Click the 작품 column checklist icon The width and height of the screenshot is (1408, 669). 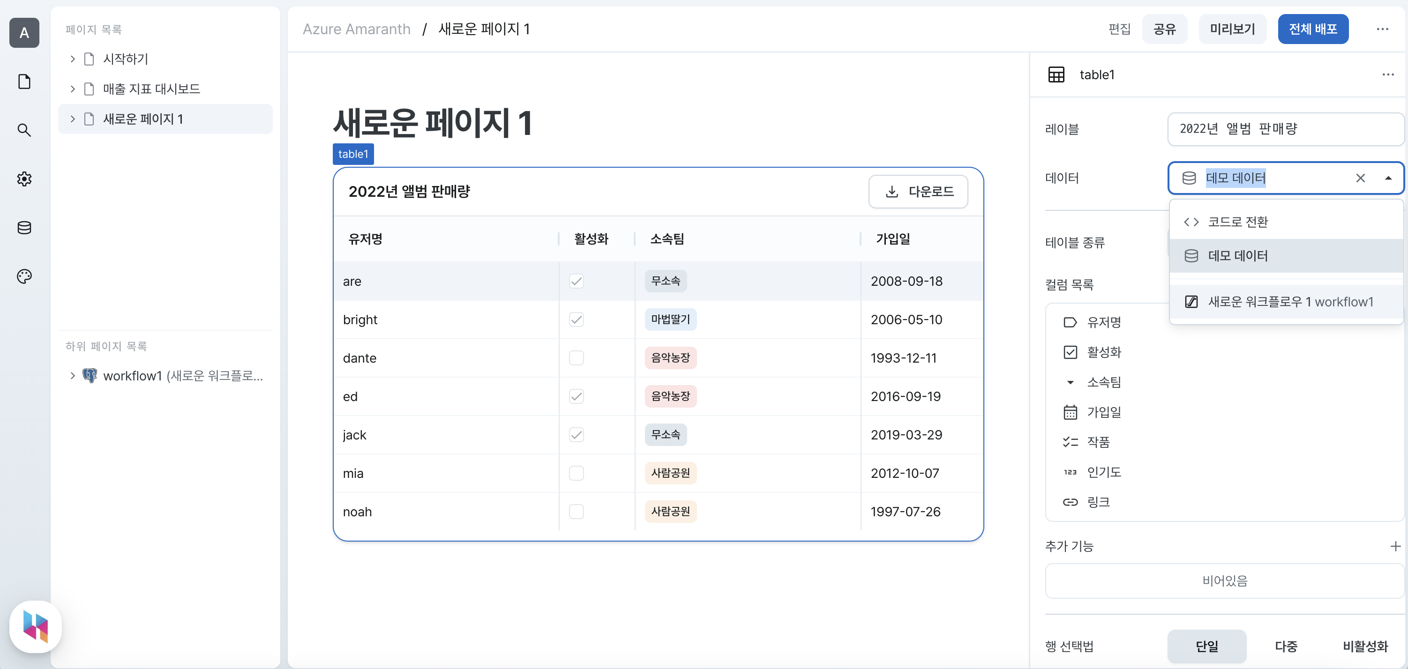click(x=1070, y=442)
